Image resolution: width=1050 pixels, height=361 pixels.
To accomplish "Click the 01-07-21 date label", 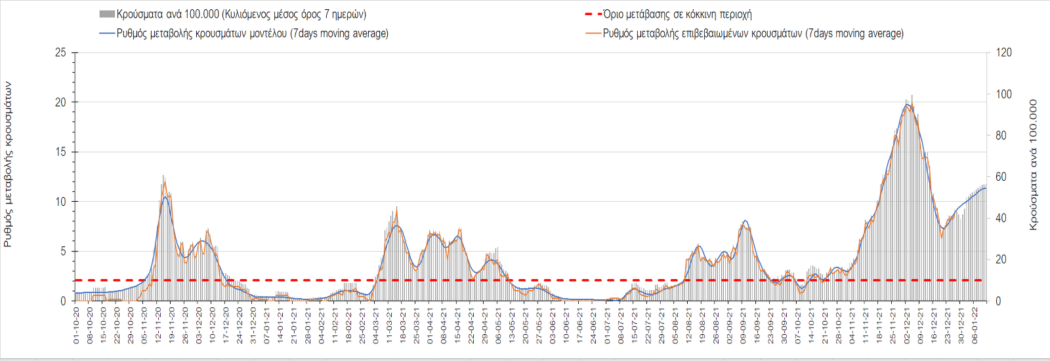I will pyautogui.click(x=607, y=326).
